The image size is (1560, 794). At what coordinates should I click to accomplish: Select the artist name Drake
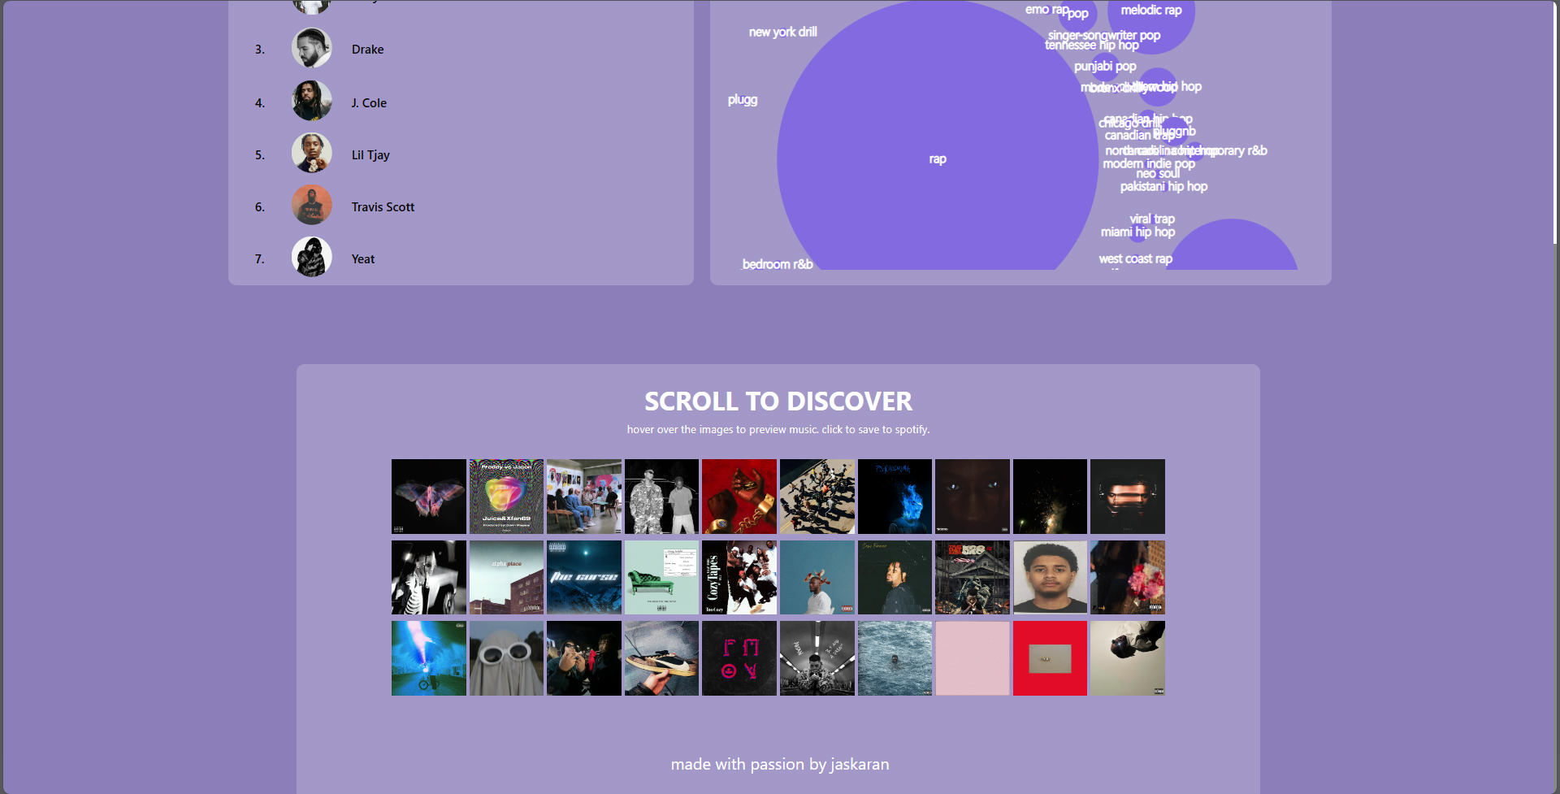[x=367, y=50]
